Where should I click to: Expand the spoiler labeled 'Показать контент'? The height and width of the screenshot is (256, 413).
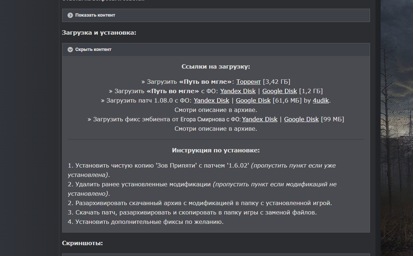coord(95,15)
